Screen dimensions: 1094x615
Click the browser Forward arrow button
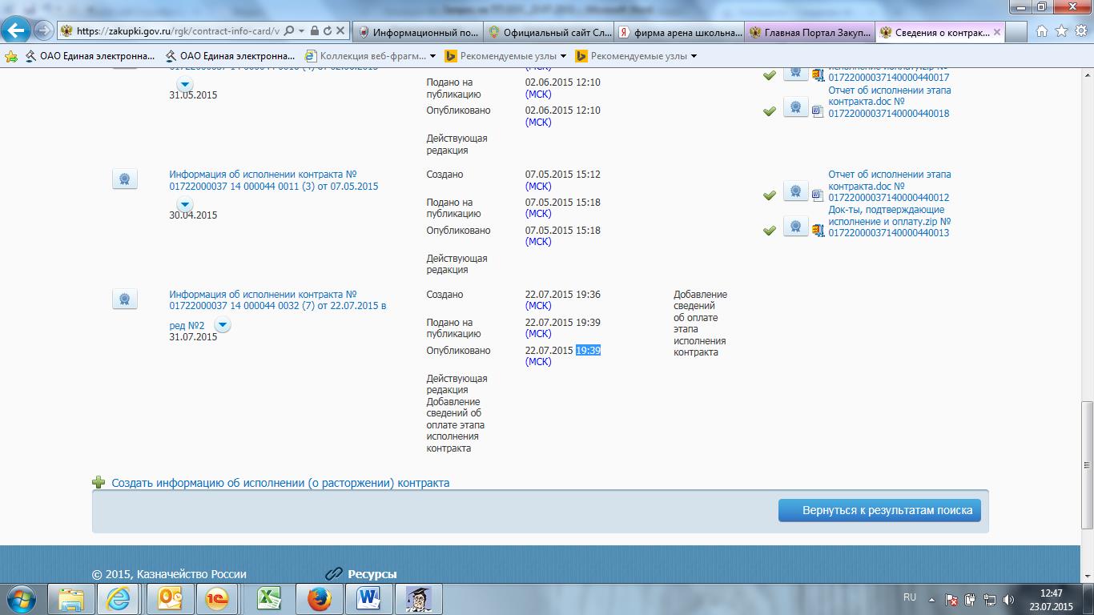[44, 31]
